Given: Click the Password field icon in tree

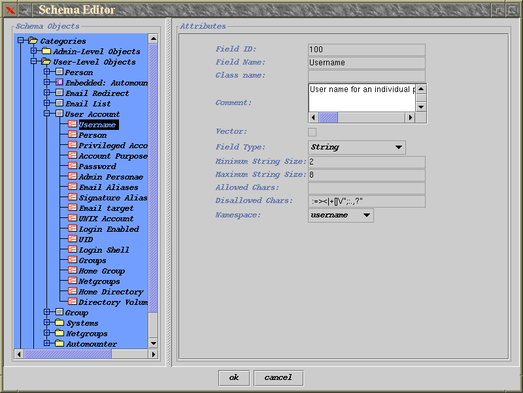Looking at the screenshot, I should (x=73, y=166).
